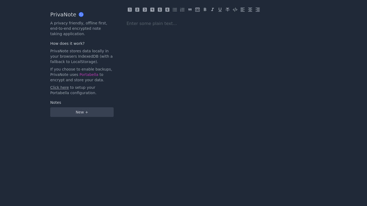
Task: Toggle italic formatting
Action: tap(212, 10)
